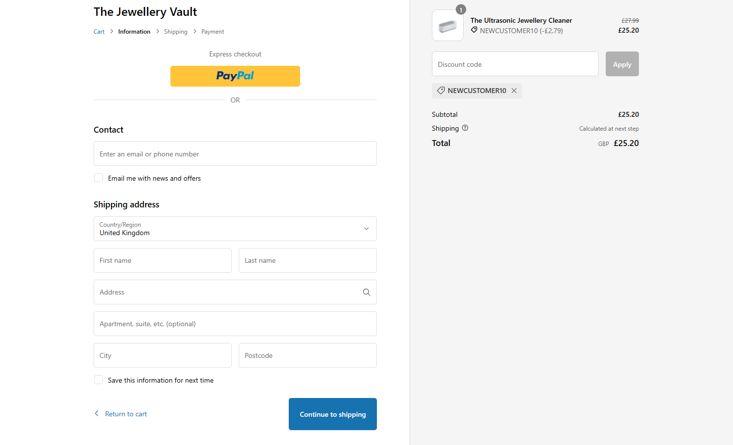Click the back chevron beside Return to cart
Screen dimensions: 733x445
click(97, 413)
